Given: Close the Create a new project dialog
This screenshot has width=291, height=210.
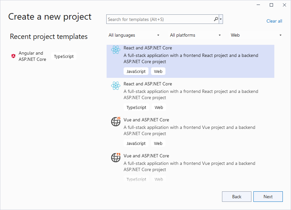Looking at the screenshot, I should [284, 5].
